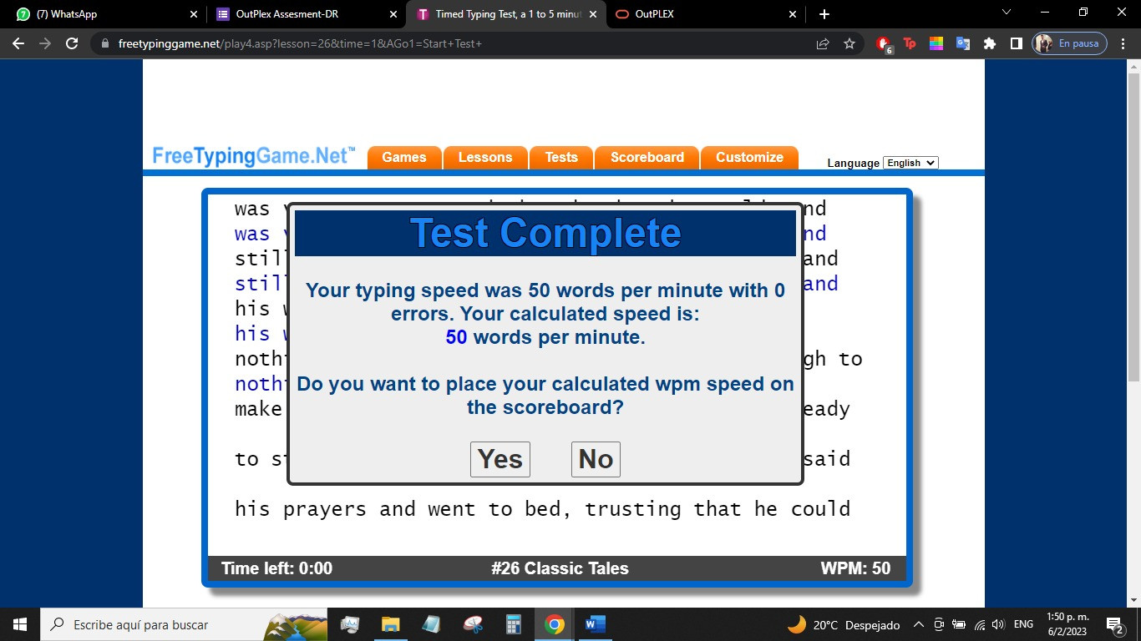Viewport: 1141px width, 641px height.
Task: Click the Meet Now camera icon
Action: point(939,624)
